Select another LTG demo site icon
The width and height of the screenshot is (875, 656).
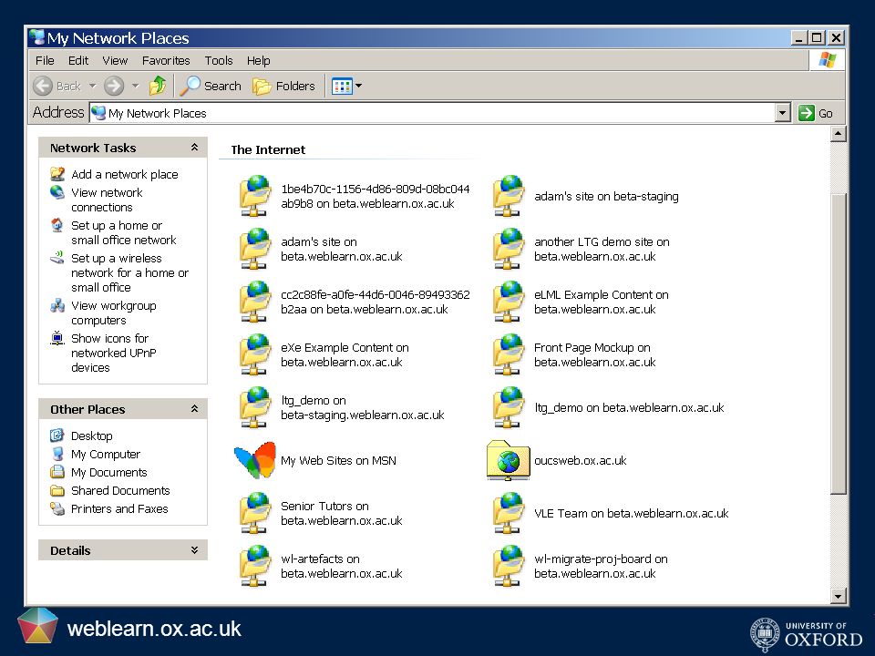click(509, 249)
